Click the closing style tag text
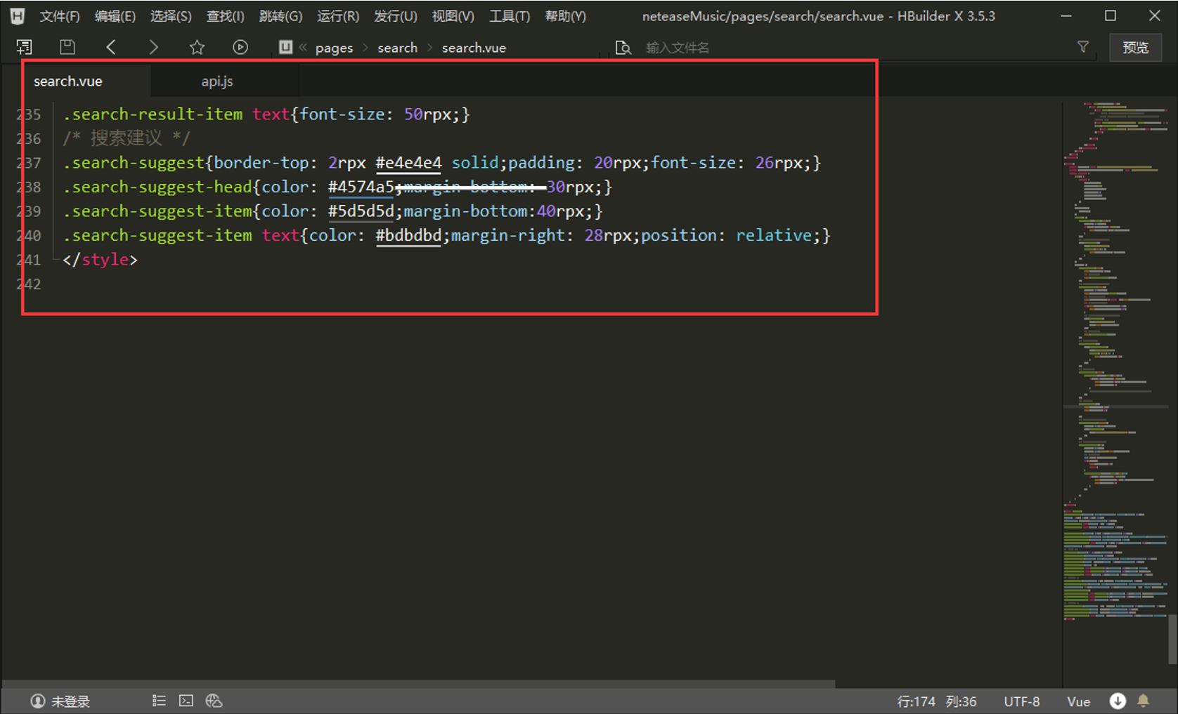 coord(100,260)
